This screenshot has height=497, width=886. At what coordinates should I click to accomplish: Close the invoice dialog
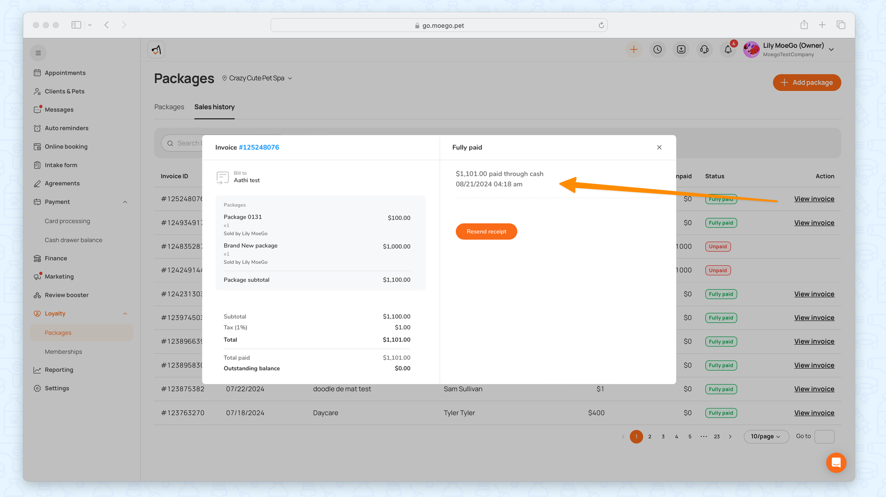coord(659,147)
